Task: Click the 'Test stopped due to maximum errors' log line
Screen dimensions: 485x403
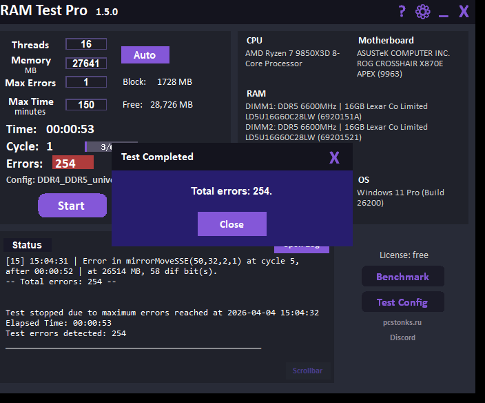Action: [x=162, y=313]
